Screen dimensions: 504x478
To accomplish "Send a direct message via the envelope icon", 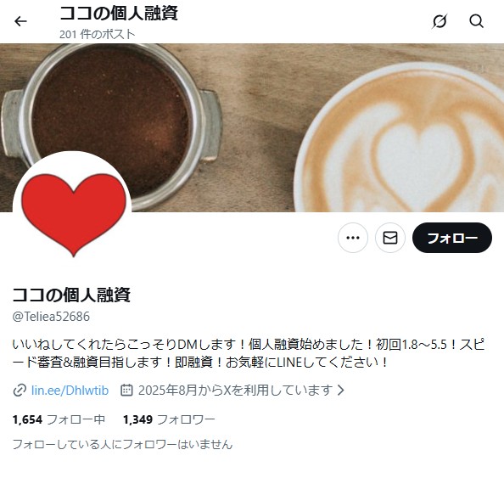I will pos(390,238).
